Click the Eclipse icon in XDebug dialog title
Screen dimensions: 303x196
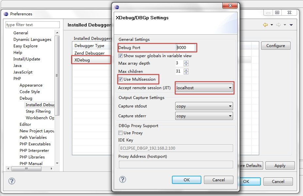click(x=117, y=7)
